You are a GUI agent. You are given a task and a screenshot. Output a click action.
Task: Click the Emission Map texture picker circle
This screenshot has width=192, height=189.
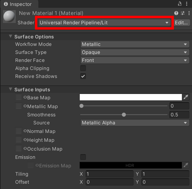37,165
